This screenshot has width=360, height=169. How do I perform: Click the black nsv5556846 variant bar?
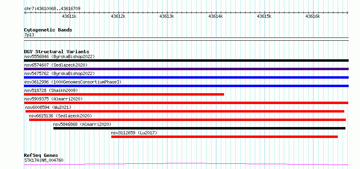click(x=186, y=61)
